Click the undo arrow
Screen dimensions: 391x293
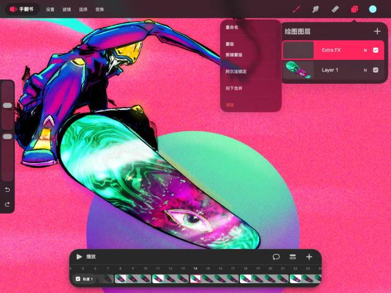[x=7, y=190]
